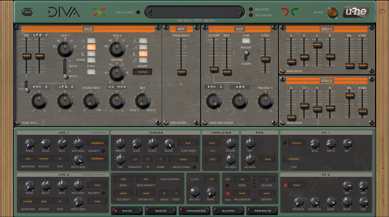Screen dimensions: 389x217
Task: Open the CLOCK dropdown showing 1/8
Action: tap(211, 179)
